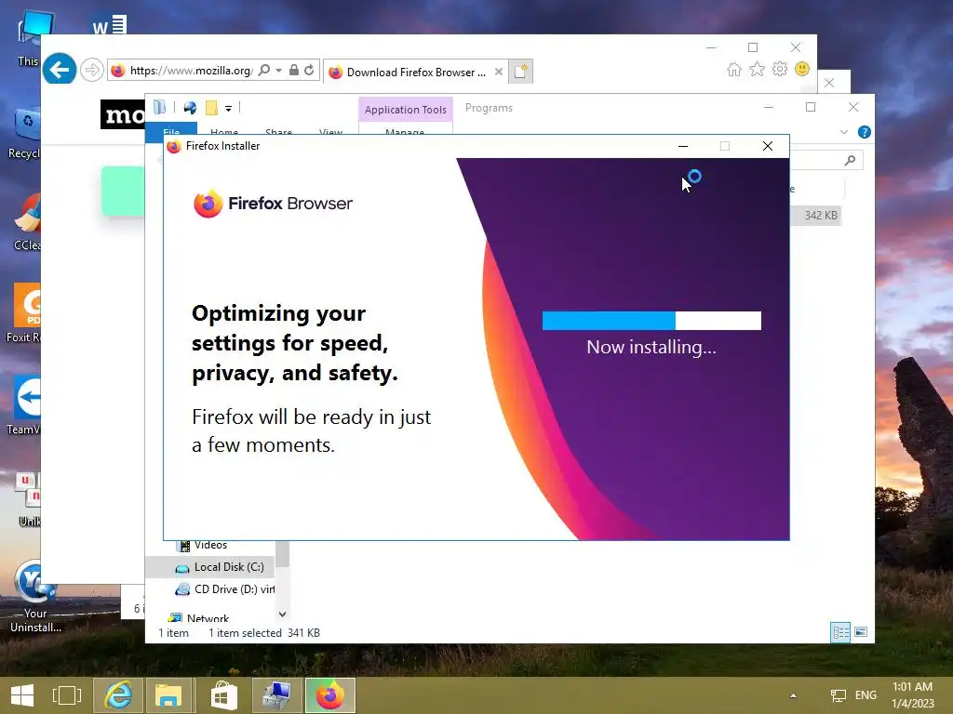
Task: Click the taskbar clock showing 1:01 AM
Action: pos(913,695)
